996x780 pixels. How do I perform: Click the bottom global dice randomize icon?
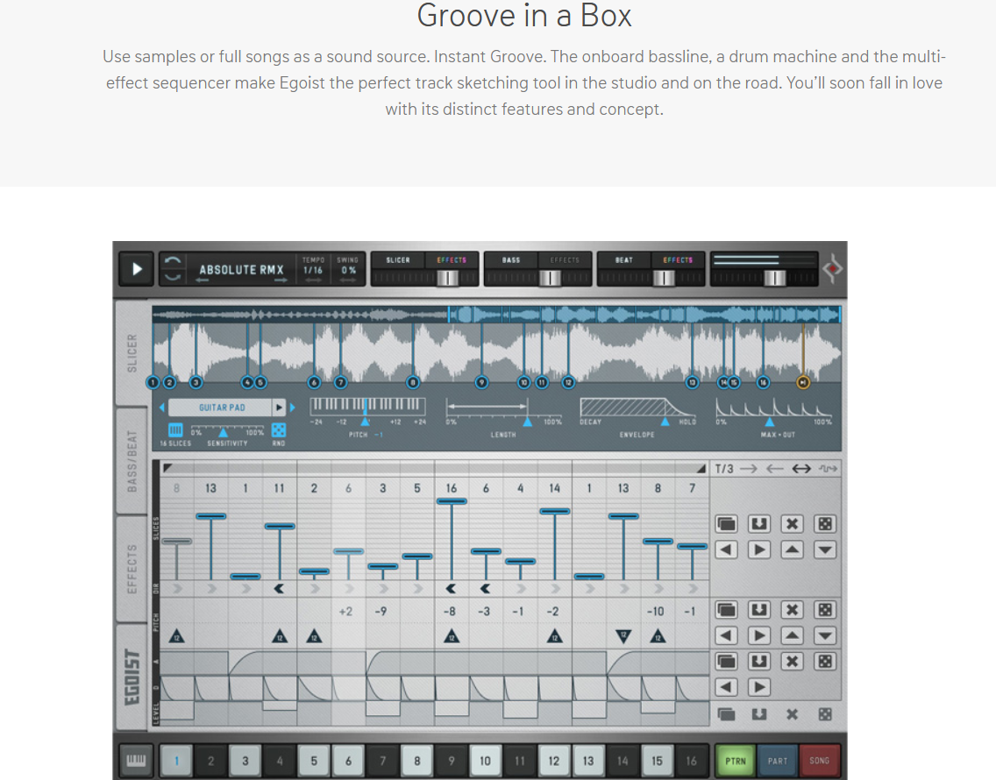pyautogui.click(x=825, y=714)
